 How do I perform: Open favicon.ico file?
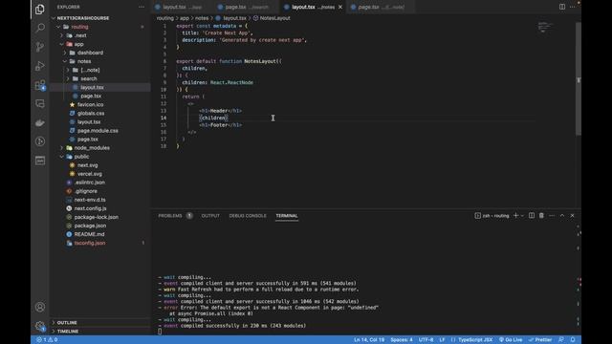tap(90, 104)
